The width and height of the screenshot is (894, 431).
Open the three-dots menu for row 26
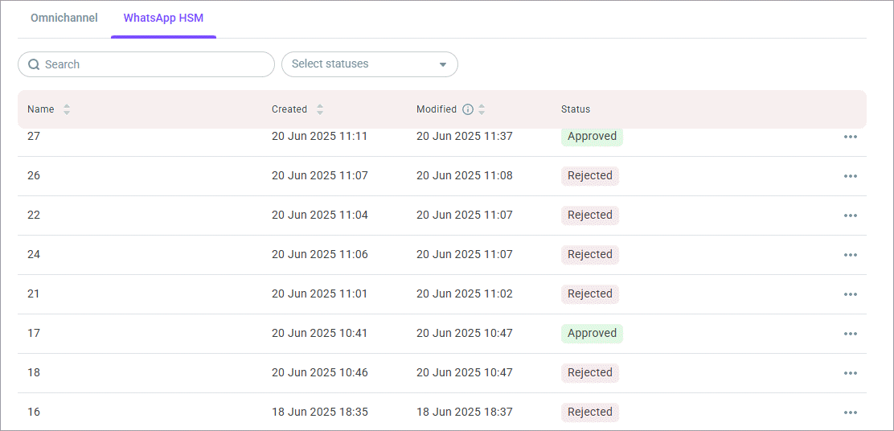[851, 176]
